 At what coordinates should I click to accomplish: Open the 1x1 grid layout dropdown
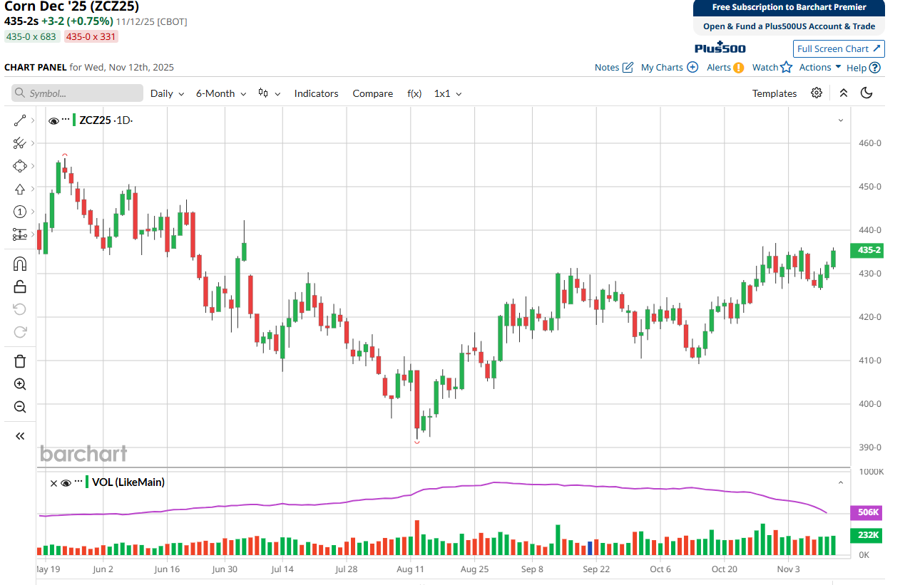(448, 93)
